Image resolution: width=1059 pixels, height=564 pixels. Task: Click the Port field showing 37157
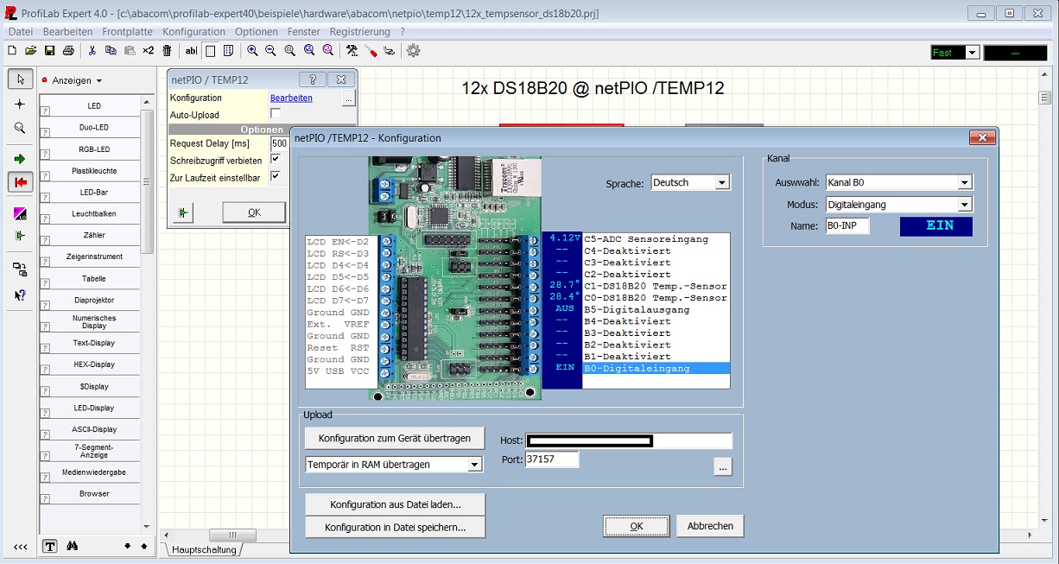click(552, 459)
